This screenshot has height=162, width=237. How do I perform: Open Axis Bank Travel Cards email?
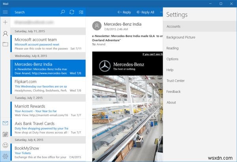point(48,127)
